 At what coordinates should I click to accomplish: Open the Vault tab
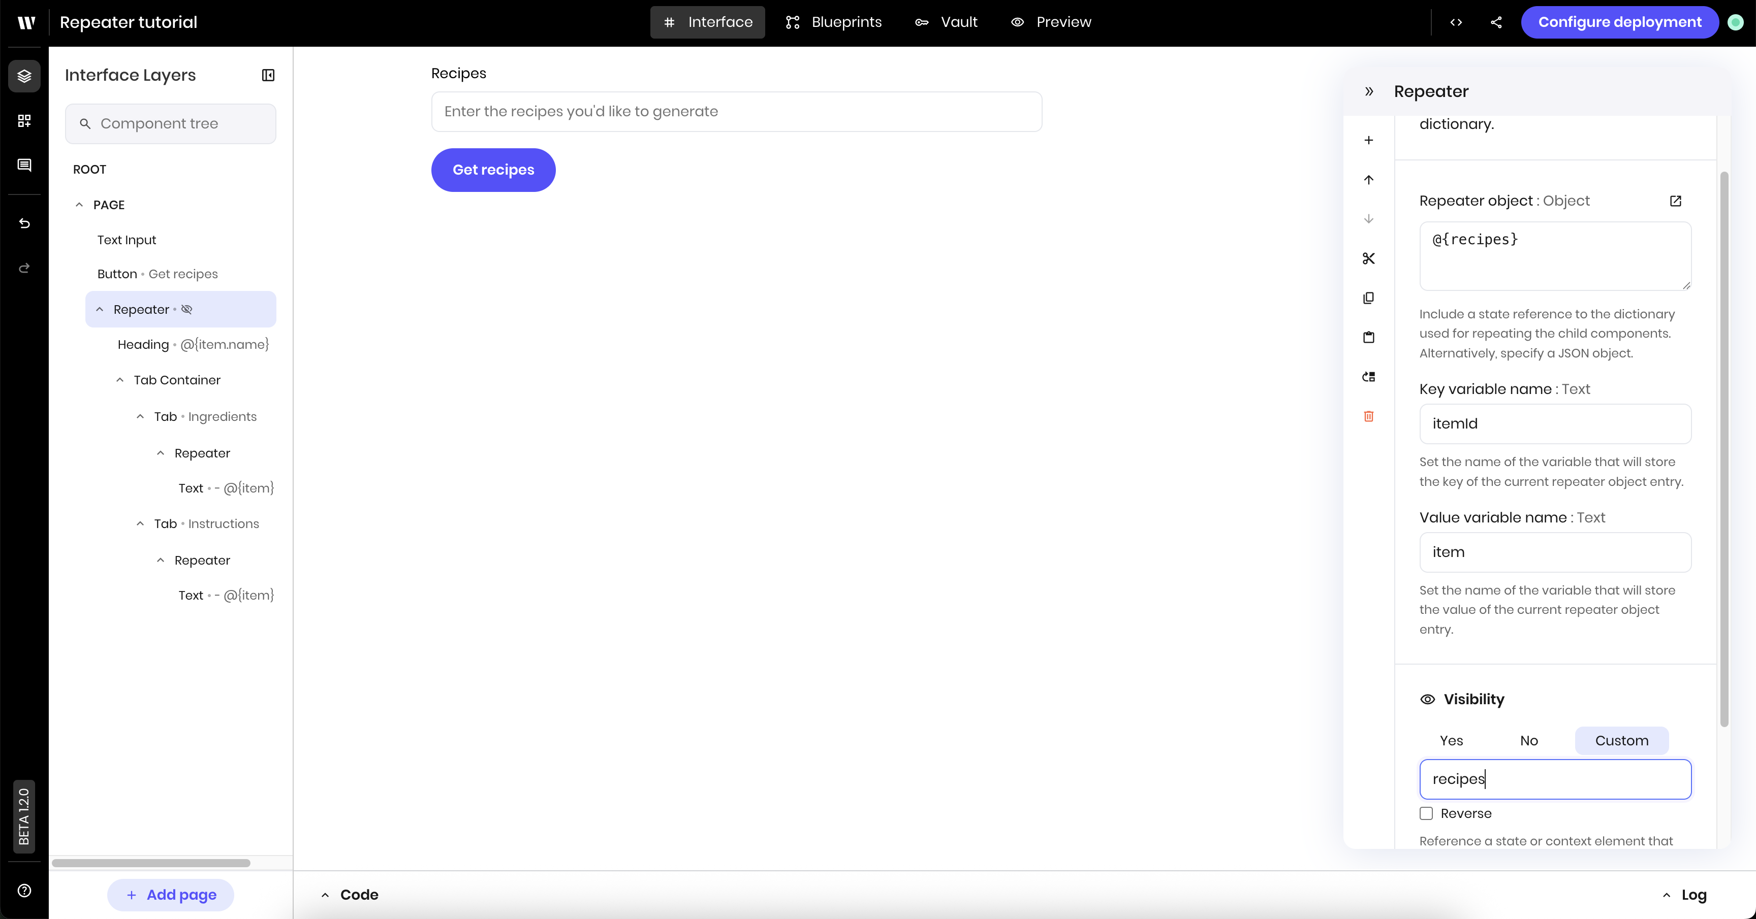click(x=946, y=22)
